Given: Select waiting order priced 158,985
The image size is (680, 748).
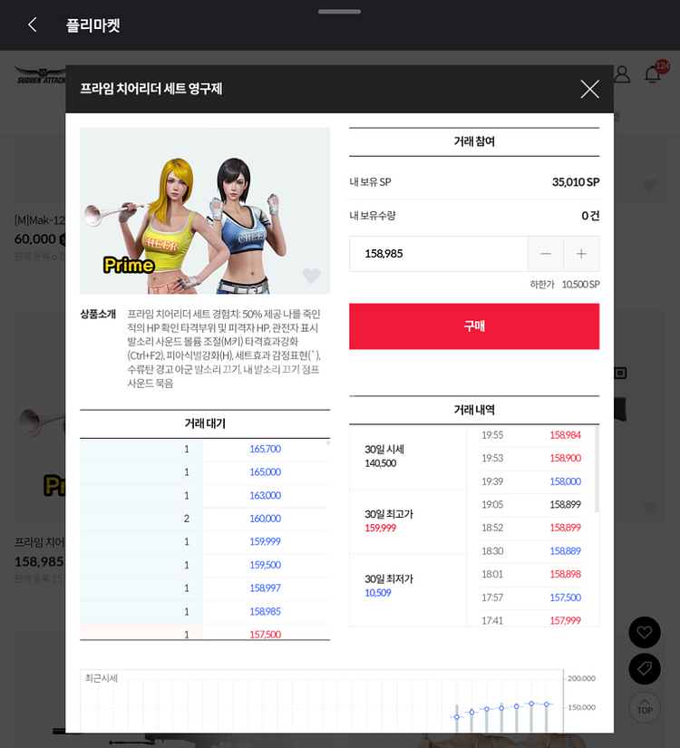Looking at the screenshot, I should (x=205, y=612).
